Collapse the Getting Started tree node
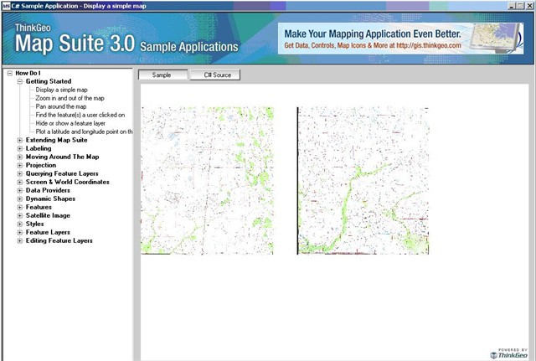This screenshot has width=536, height=361. tap(20, 81)
